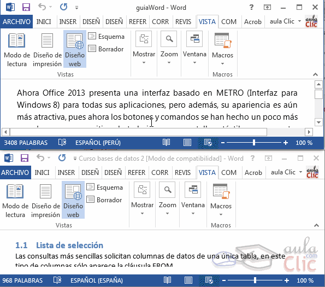Click Save icon in Curso bases de datos window
The image size is (325, 287).
[x=25, y=158]
